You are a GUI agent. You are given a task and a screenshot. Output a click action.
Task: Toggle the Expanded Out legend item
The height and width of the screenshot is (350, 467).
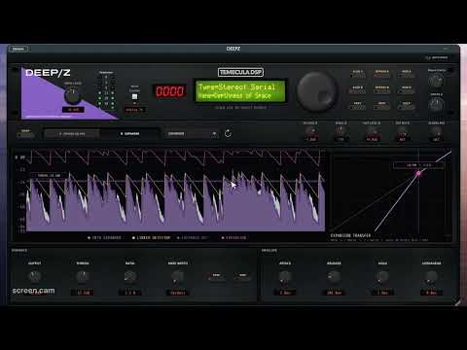click(x=193, y=238)
